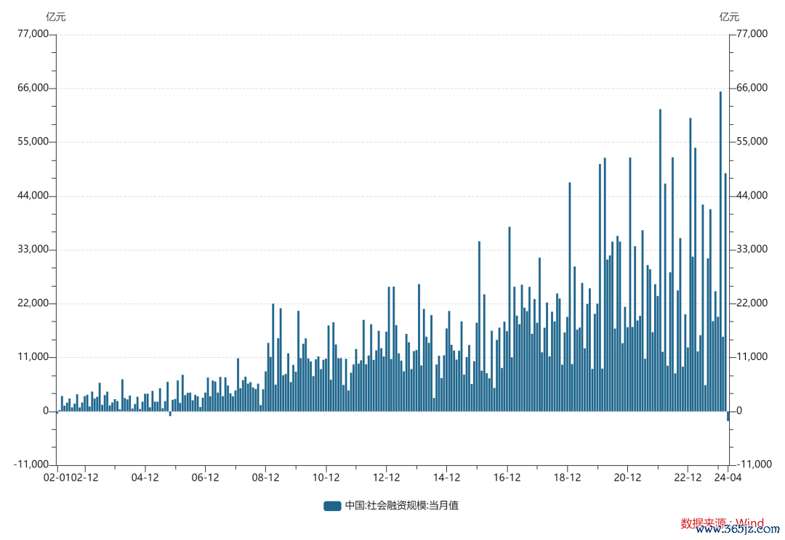The image size is (785, 540).
Task: Select the 10-12 date tick label
Action: coord(326,478)
